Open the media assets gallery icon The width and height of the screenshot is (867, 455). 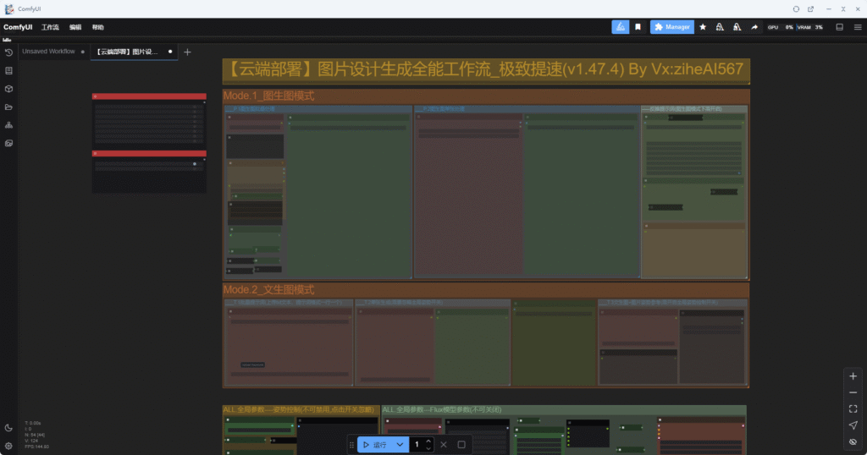click(x=8, y=144)
